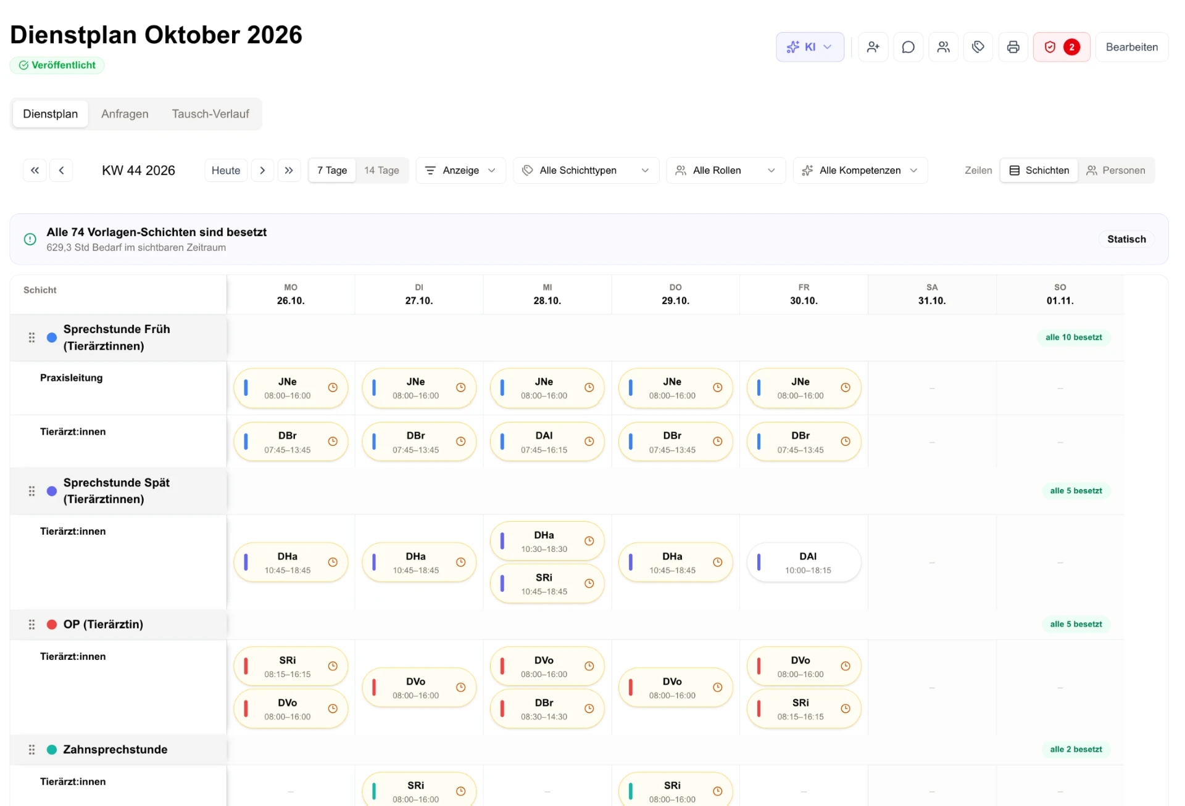Jump back with double left chevron

(35, 170)
